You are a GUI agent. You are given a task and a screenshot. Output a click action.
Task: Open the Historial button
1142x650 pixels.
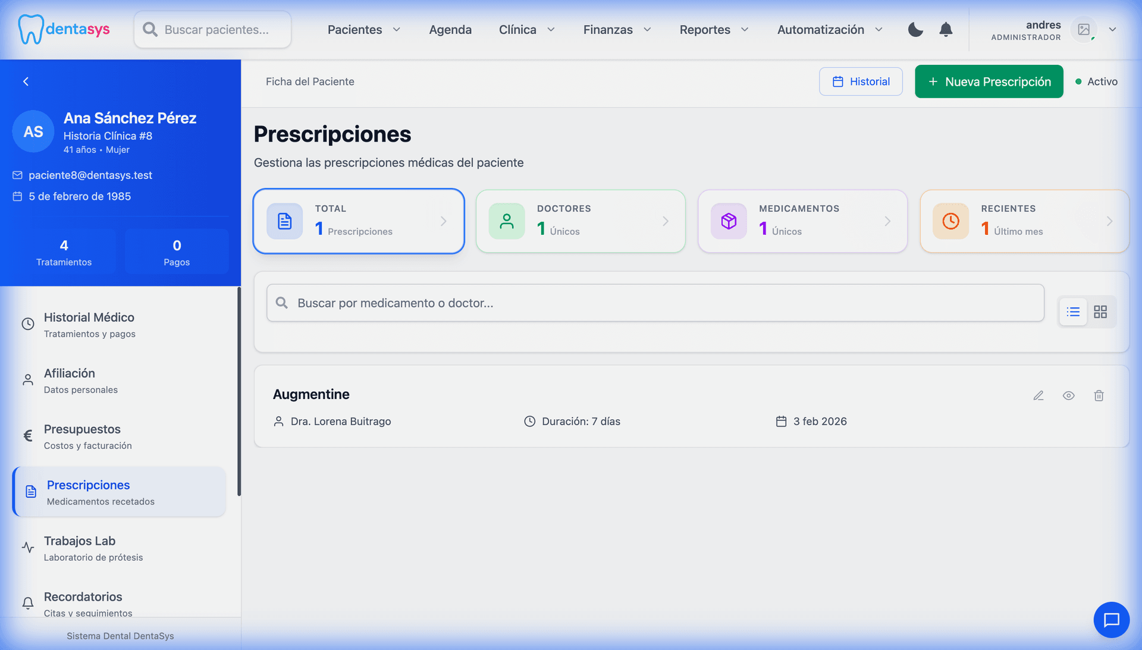tap(861, 81)
